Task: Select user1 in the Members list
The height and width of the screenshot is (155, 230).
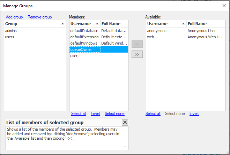Action: (x=75, y=56)
